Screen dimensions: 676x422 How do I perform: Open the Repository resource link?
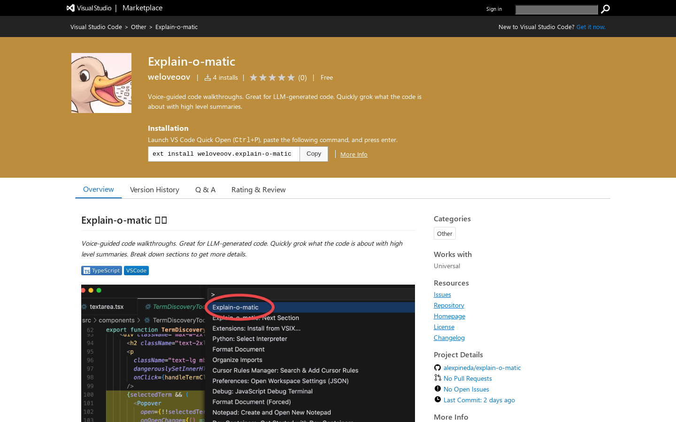449,305
